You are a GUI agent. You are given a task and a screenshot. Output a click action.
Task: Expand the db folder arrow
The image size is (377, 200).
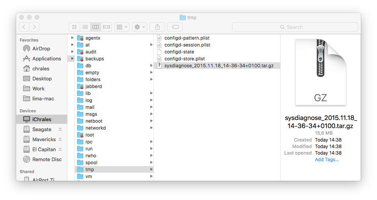151,65
